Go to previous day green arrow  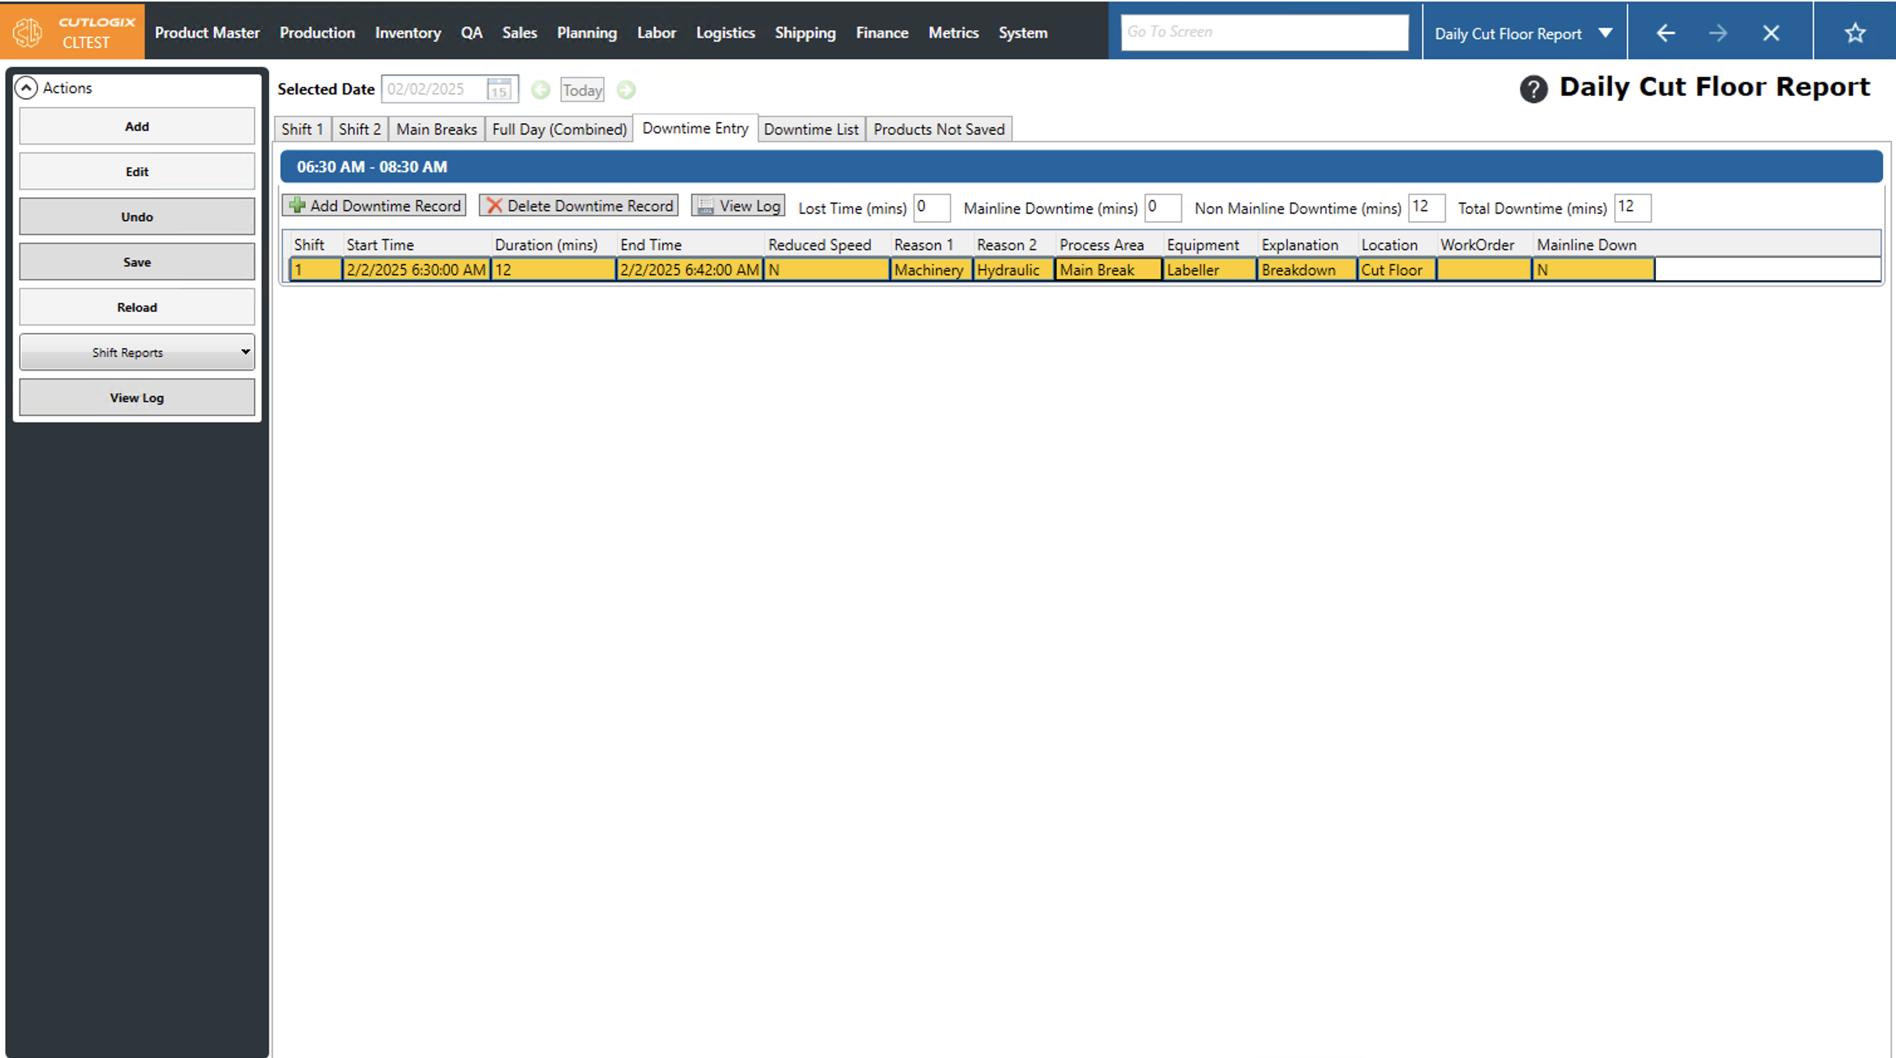tap(540, 90)
